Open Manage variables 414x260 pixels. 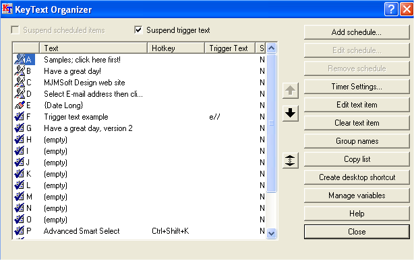[x=357, y=196]
